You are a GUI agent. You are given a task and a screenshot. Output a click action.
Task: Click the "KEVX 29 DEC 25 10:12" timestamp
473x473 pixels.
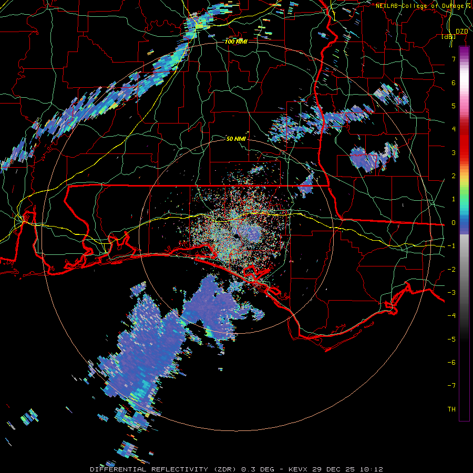click(336, 469)
